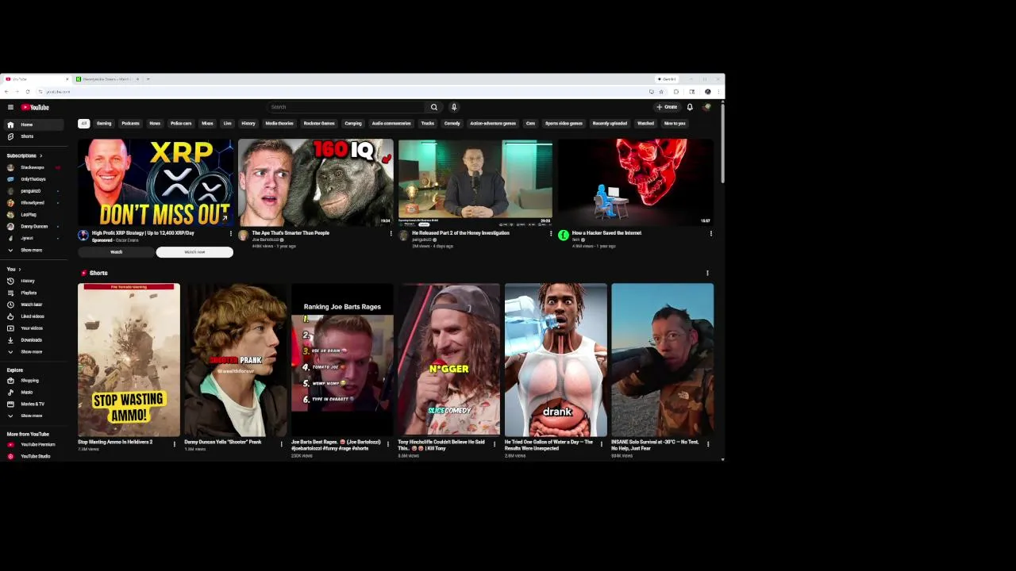Select the Podcasts filter chip
The width and height of the screenshot is (1016, 571).
pyautogui.click(x=130, y=123)
